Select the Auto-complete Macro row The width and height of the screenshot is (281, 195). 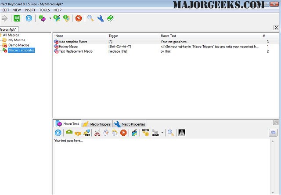click(166, 42)
